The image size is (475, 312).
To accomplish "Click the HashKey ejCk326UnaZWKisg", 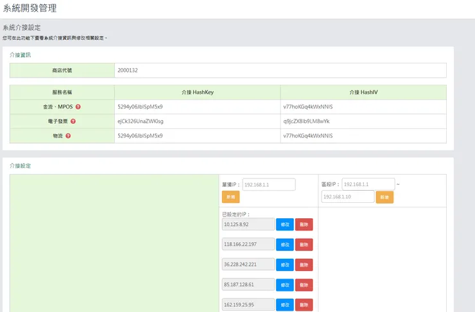I will (141, 121).
